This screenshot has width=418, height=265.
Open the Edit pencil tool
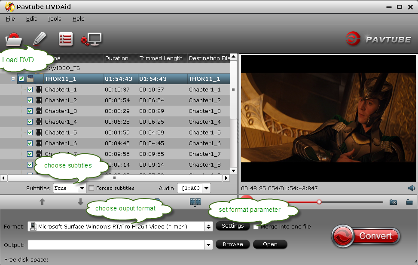(40, 39)
